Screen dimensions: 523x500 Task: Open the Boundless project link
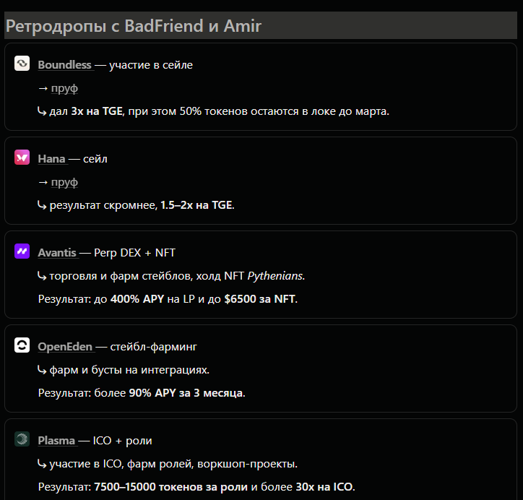click(64, 65)
